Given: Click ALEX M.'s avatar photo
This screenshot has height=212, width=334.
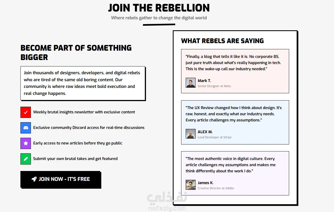Looking at the screenshot, I should coord(191,134).
